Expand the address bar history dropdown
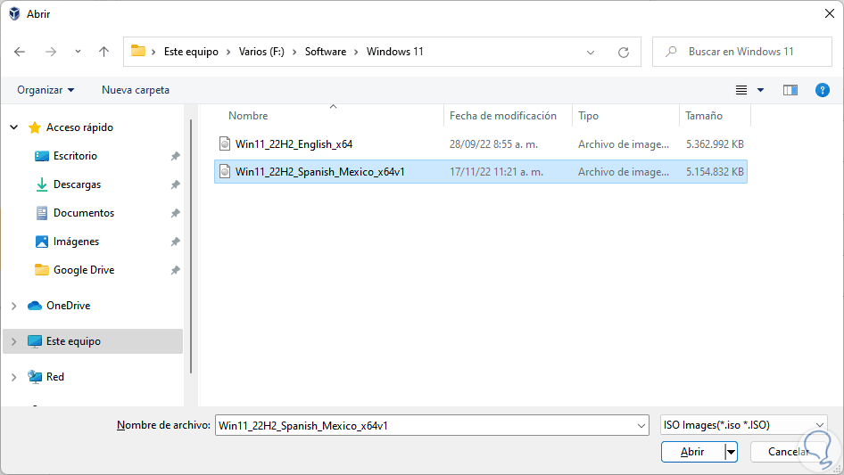 (x=591, y=53)
